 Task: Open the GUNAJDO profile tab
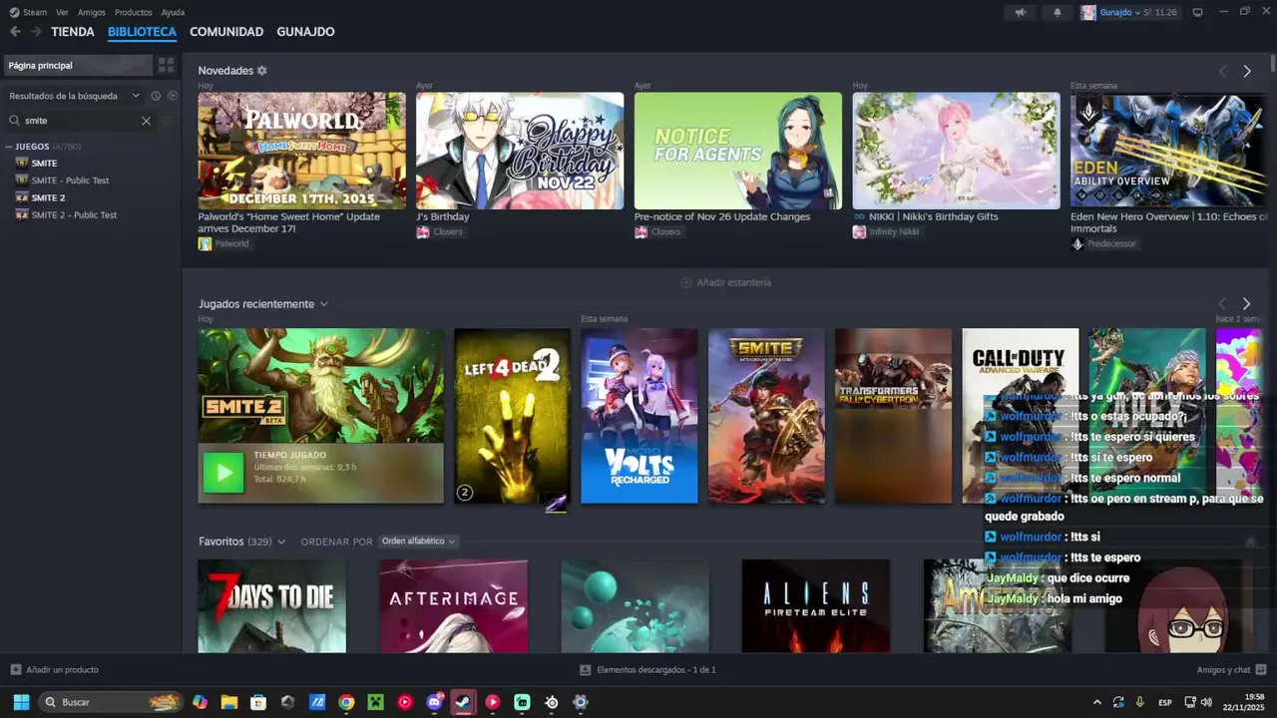pos(305,32)
